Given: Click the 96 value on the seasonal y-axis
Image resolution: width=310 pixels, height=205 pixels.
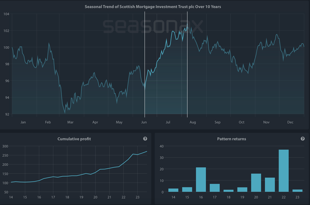Looking at the screenshot, I should 7,81.
